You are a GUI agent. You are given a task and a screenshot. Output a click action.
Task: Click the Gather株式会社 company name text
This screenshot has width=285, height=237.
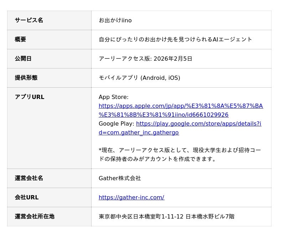coord(120,178)
